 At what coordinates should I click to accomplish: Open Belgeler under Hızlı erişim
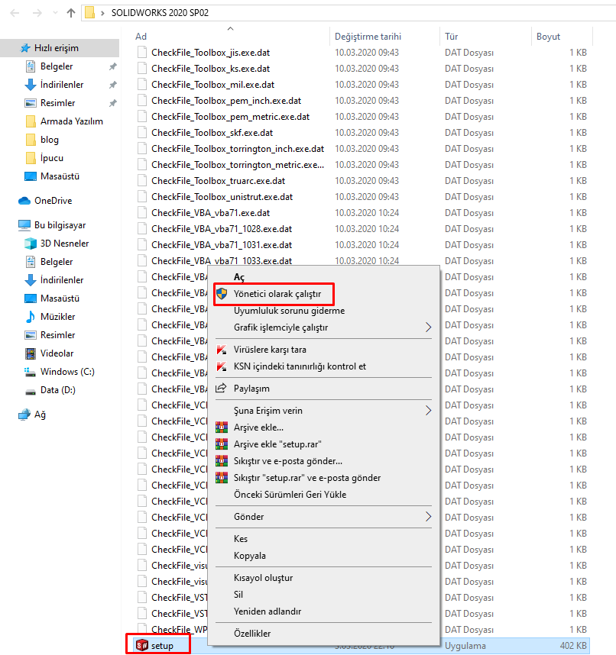[x=57, y=66]
